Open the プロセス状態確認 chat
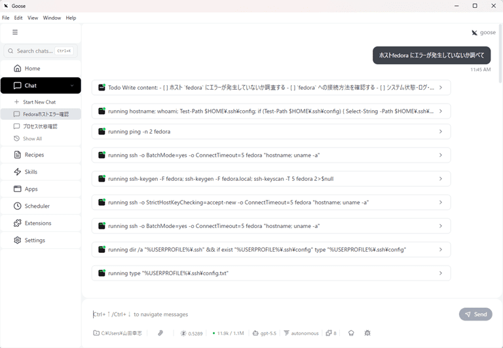This screenshot has height=348, width=503. pos(41,126)
